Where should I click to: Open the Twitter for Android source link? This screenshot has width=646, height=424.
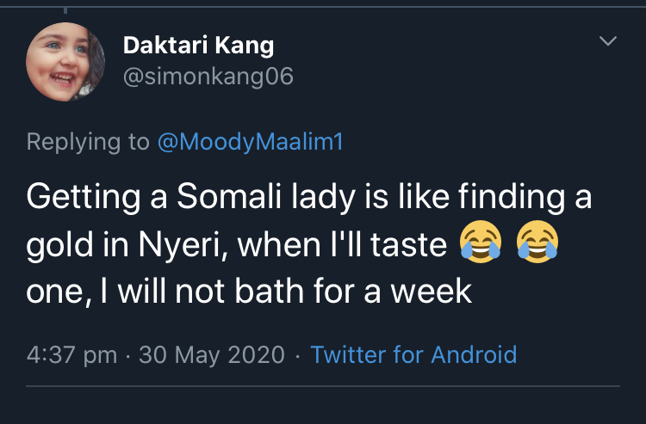point(413,354)
